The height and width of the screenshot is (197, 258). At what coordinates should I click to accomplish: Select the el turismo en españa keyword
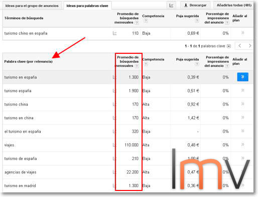point(23,132)
